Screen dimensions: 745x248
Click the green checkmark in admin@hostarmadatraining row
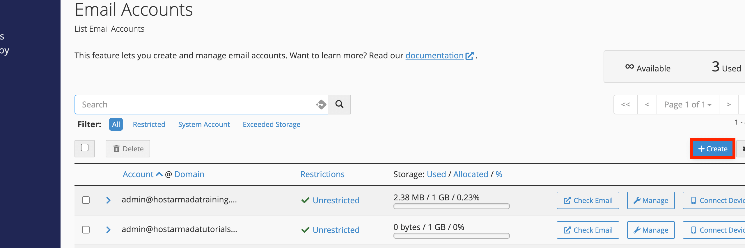pos(305,200)
